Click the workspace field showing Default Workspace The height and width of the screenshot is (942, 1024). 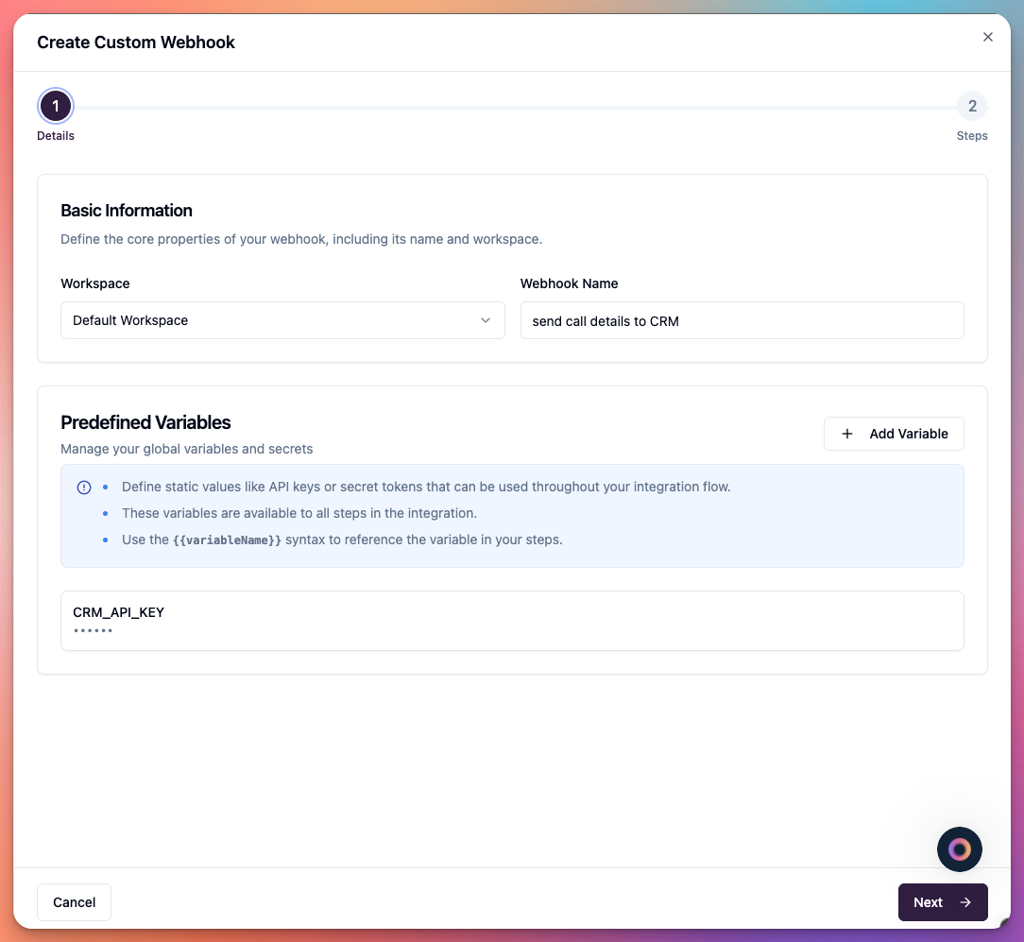coord(282,320)
